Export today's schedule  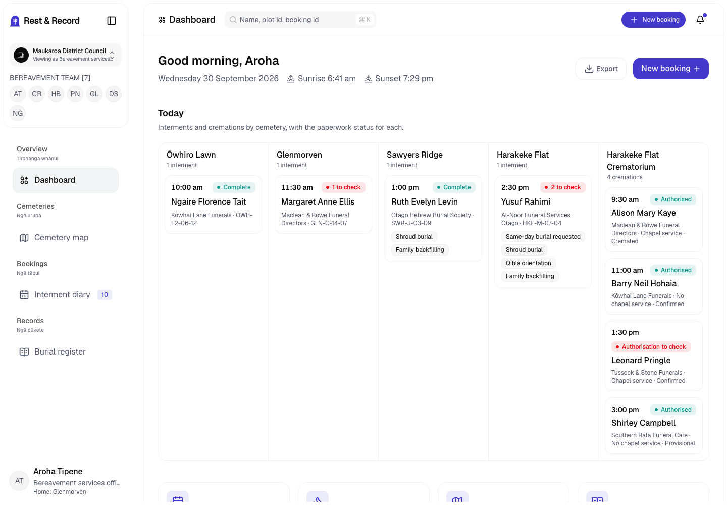(601, 69)
